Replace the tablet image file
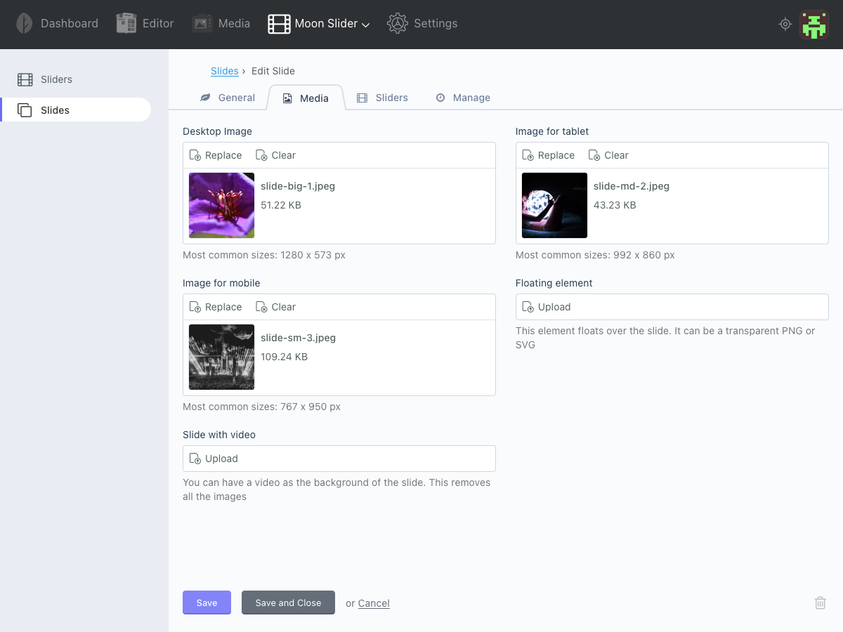Image resolution: width=843 pixels, height=632 pixels. point(549,155)
